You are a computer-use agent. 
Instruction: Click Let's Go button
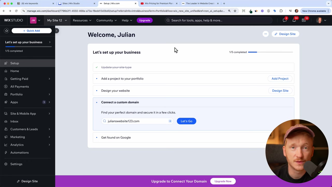(186, 121)
